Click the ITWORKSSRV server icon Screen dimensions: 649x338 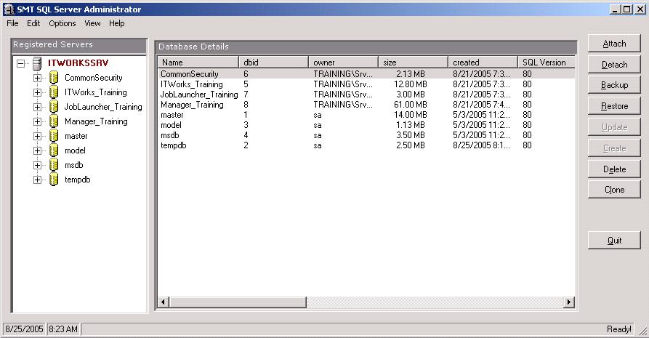pyautogui.click(x=37, y=63)
